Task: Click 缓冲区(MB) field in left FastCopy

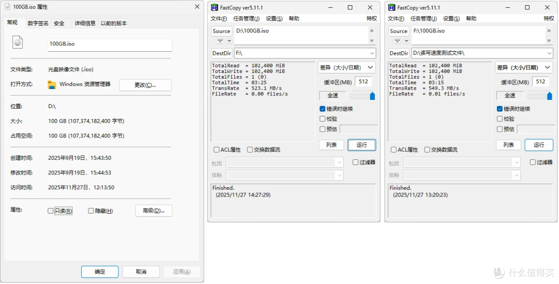Action: click(363, 82)
